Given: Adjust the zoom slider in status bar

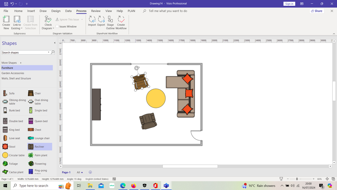Looking at the screenshot, I should [x=297, y=178].
